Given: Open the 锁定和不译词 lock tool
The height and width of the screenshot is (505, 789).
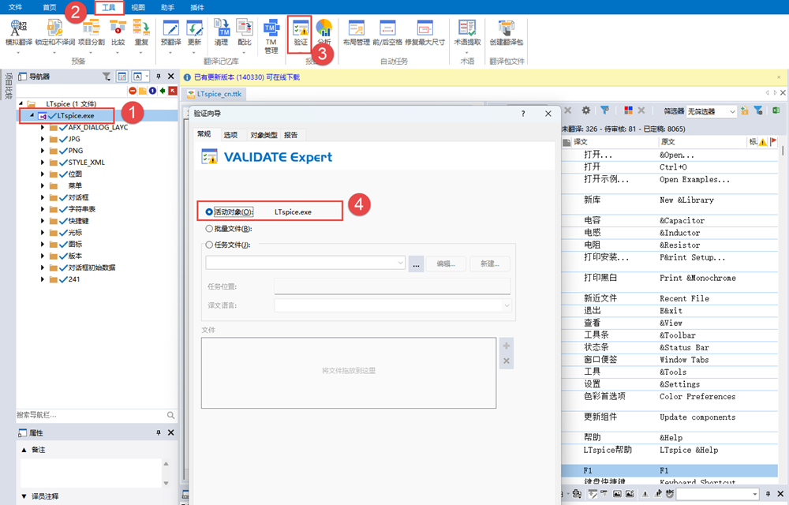Looking at the screenshot, I should click(54, 28).
